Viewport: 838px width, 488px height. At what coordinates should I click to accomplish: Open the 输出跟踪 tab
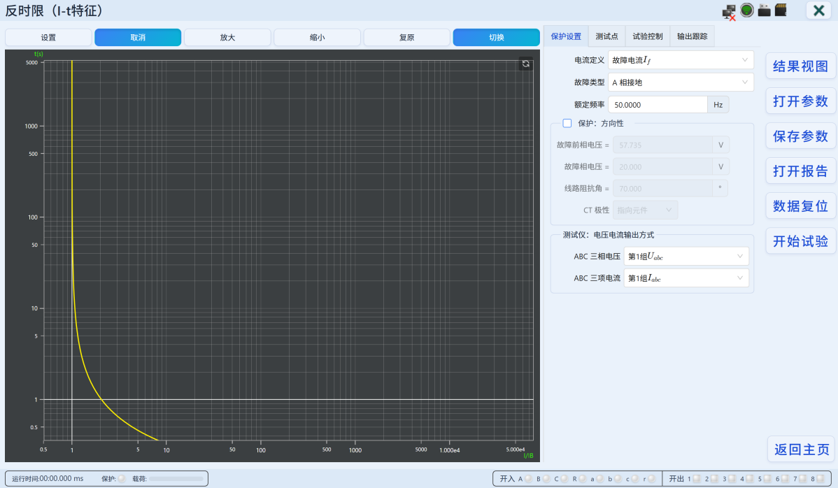tap(692, 36)
